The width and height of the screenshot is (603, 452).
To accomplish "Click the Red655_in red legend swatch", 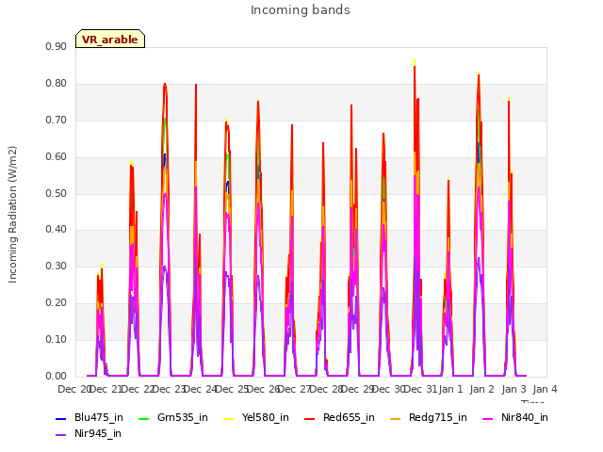I will click(x=310, y=418).
